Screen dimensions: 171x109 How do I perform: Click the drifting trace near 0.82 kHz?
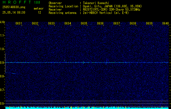(11, 73)
